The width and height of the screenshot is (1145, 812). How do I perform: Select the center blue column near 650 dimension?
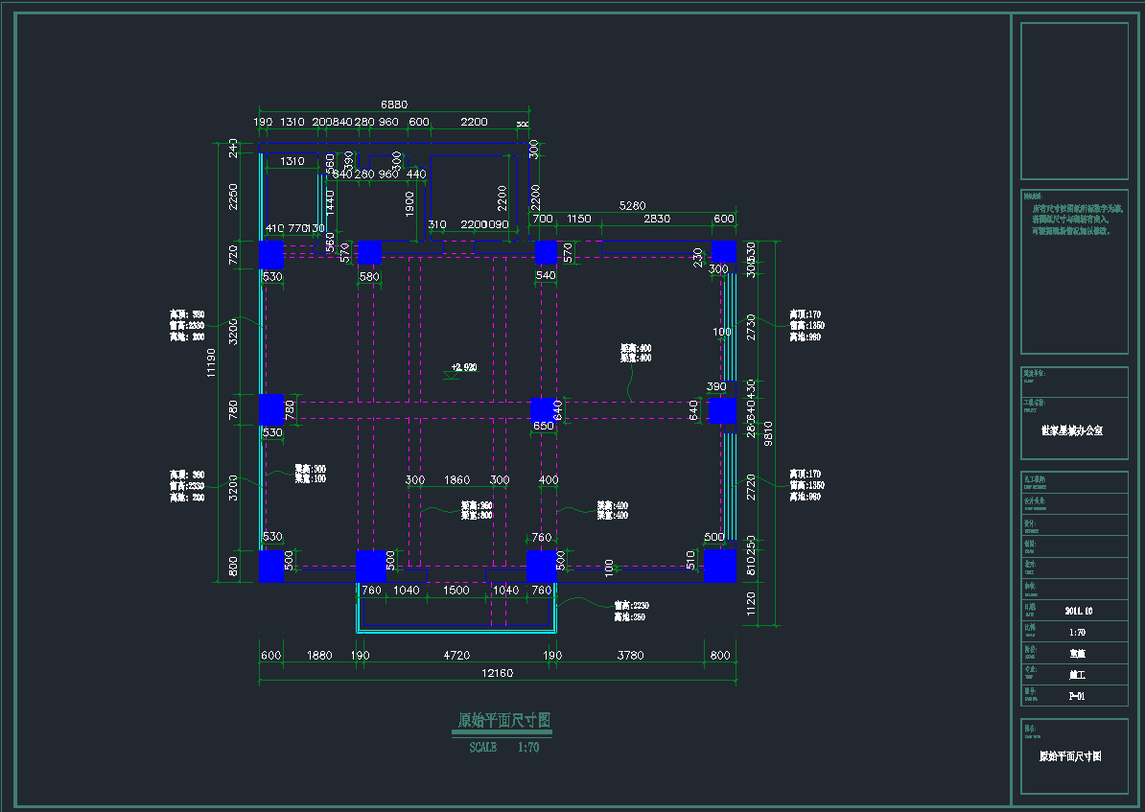point(544,409)
